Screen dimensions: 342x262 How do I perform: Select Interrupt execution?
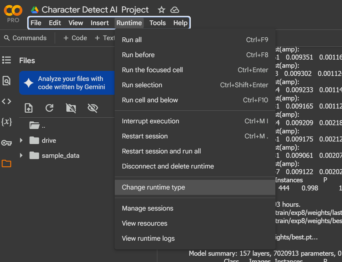195,121
